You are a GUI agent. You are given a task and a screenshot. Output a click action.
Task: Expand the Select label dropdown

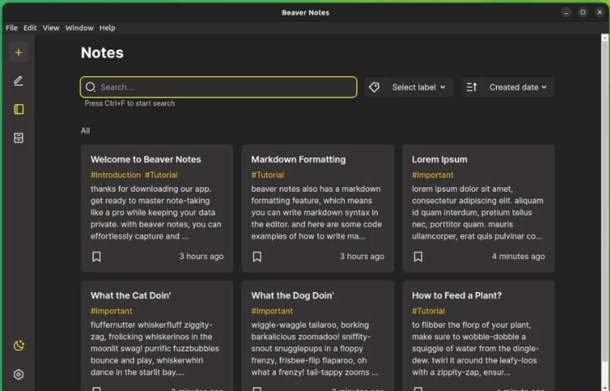click(x=419, y=87)
